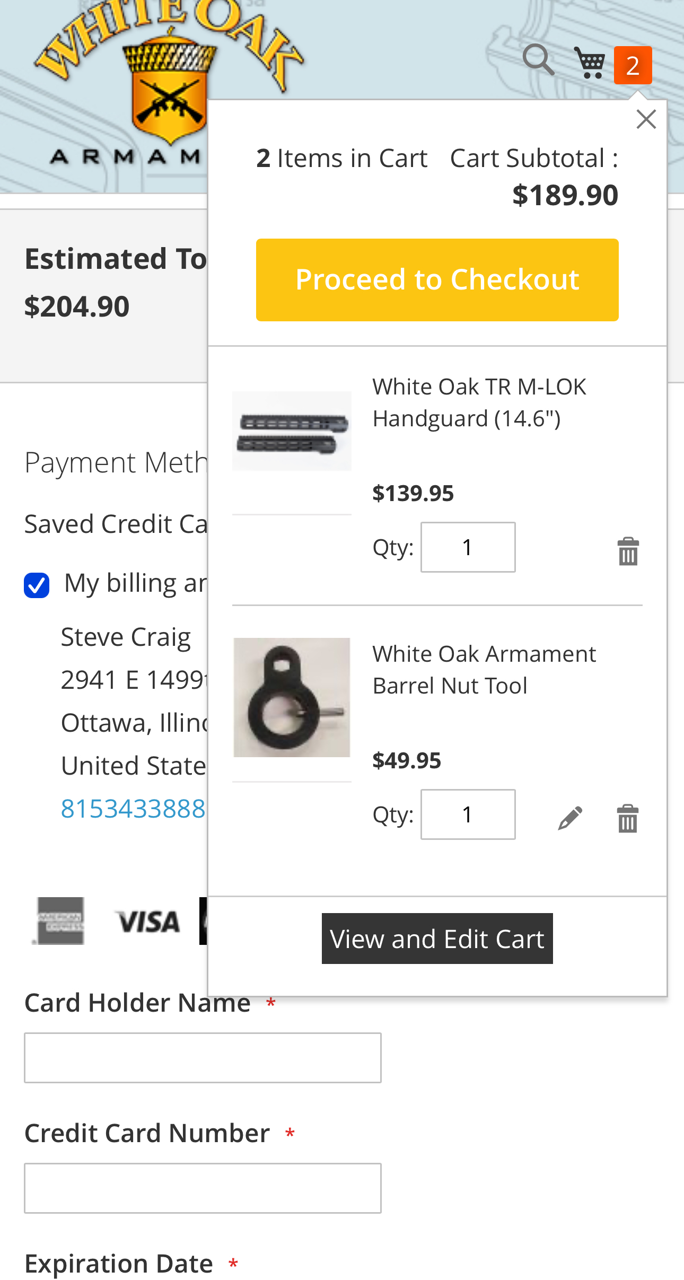684x1280 pixels.
Task: Open View and Edit Cart
Action: pos(437,939)
